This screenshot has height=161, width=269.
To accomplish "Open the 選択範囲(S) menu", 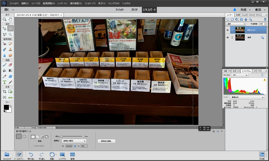I will point(76,3).
